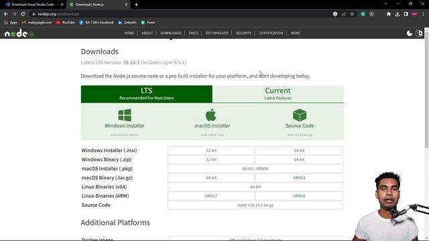Close the Download Node.js tab
This screenshot has height=241, width=429.
[126, 5]
